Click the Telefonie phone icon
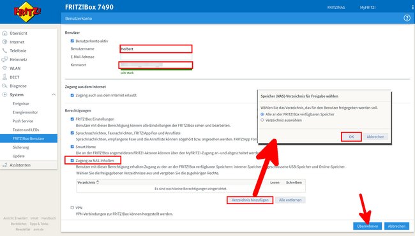This screenshot has height=236, width=415. click(x=4, y=50)
